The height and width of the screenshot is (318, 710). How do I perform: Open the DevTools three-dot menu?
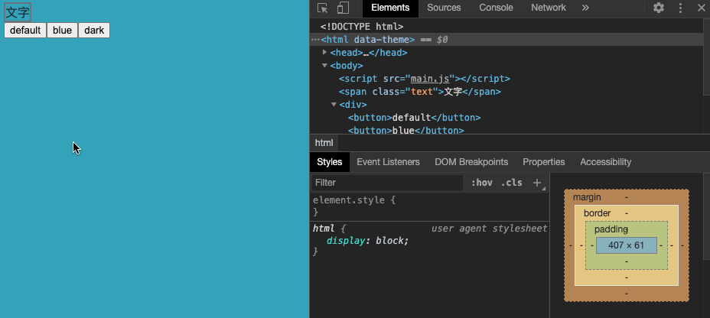tap(680, 8)
